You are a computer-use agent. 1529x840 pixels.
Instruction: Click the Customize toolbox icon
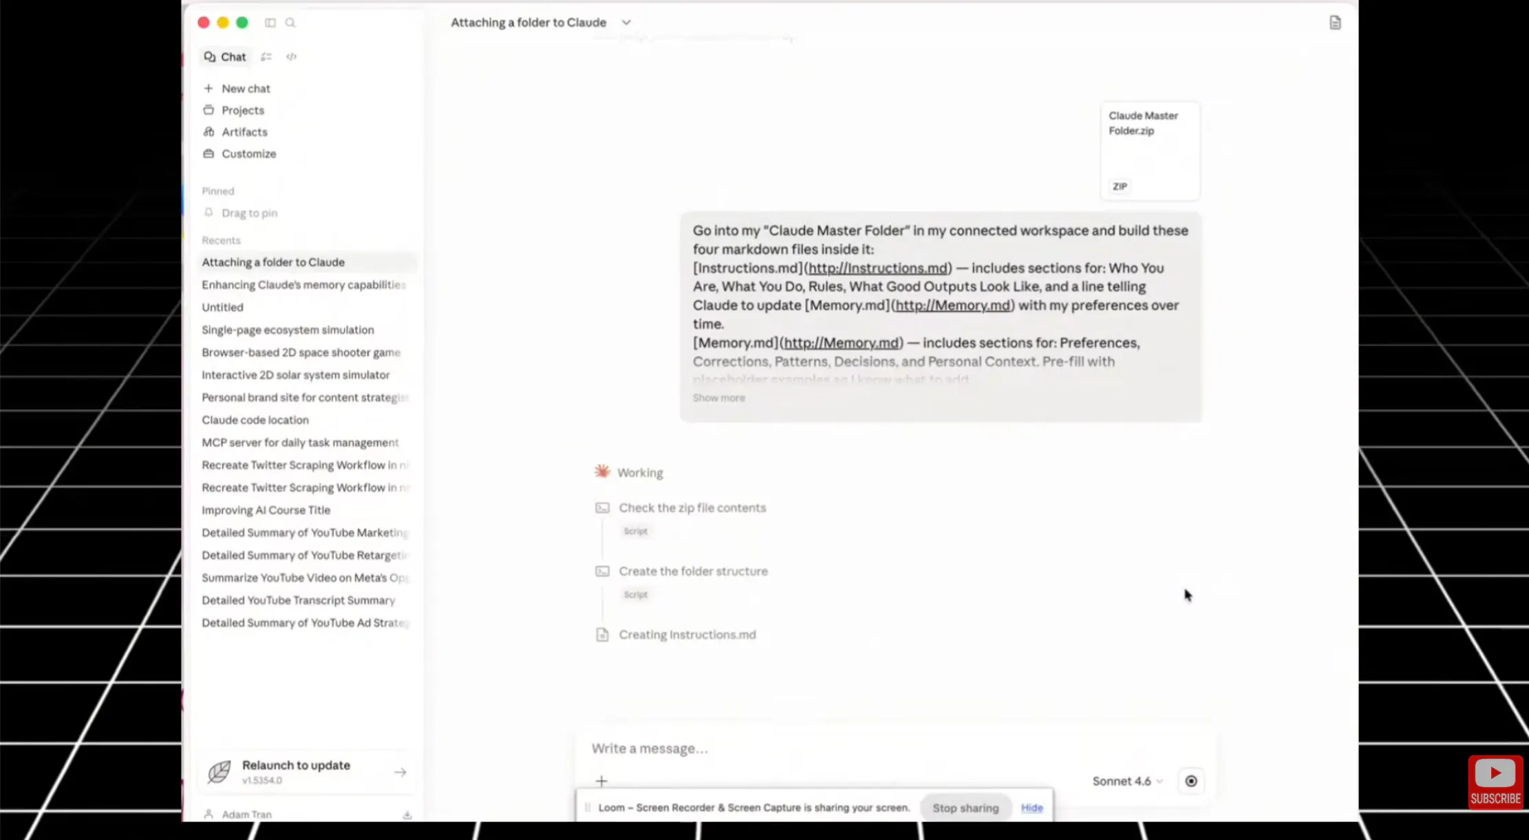(x=208, y=154)
